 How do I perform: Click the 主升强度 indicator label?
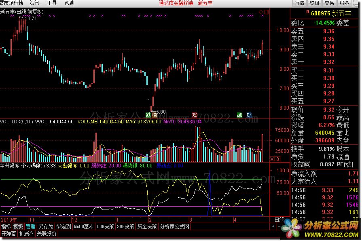click(x=10, y=166)
